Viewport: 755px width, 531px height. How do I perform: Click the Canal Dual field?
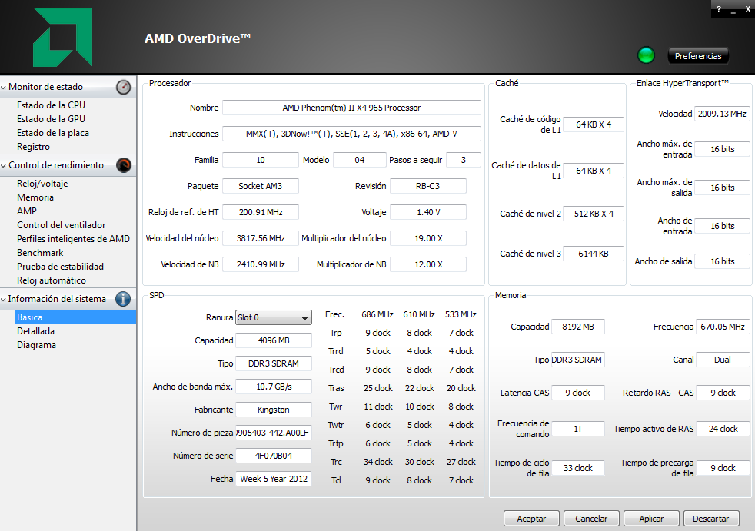[x=722, y=360]
